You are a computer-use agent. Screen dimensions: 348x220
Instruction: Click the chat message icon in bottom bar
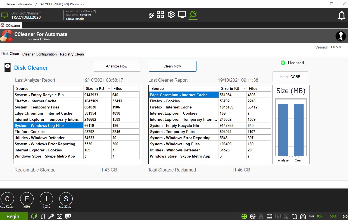68,216
